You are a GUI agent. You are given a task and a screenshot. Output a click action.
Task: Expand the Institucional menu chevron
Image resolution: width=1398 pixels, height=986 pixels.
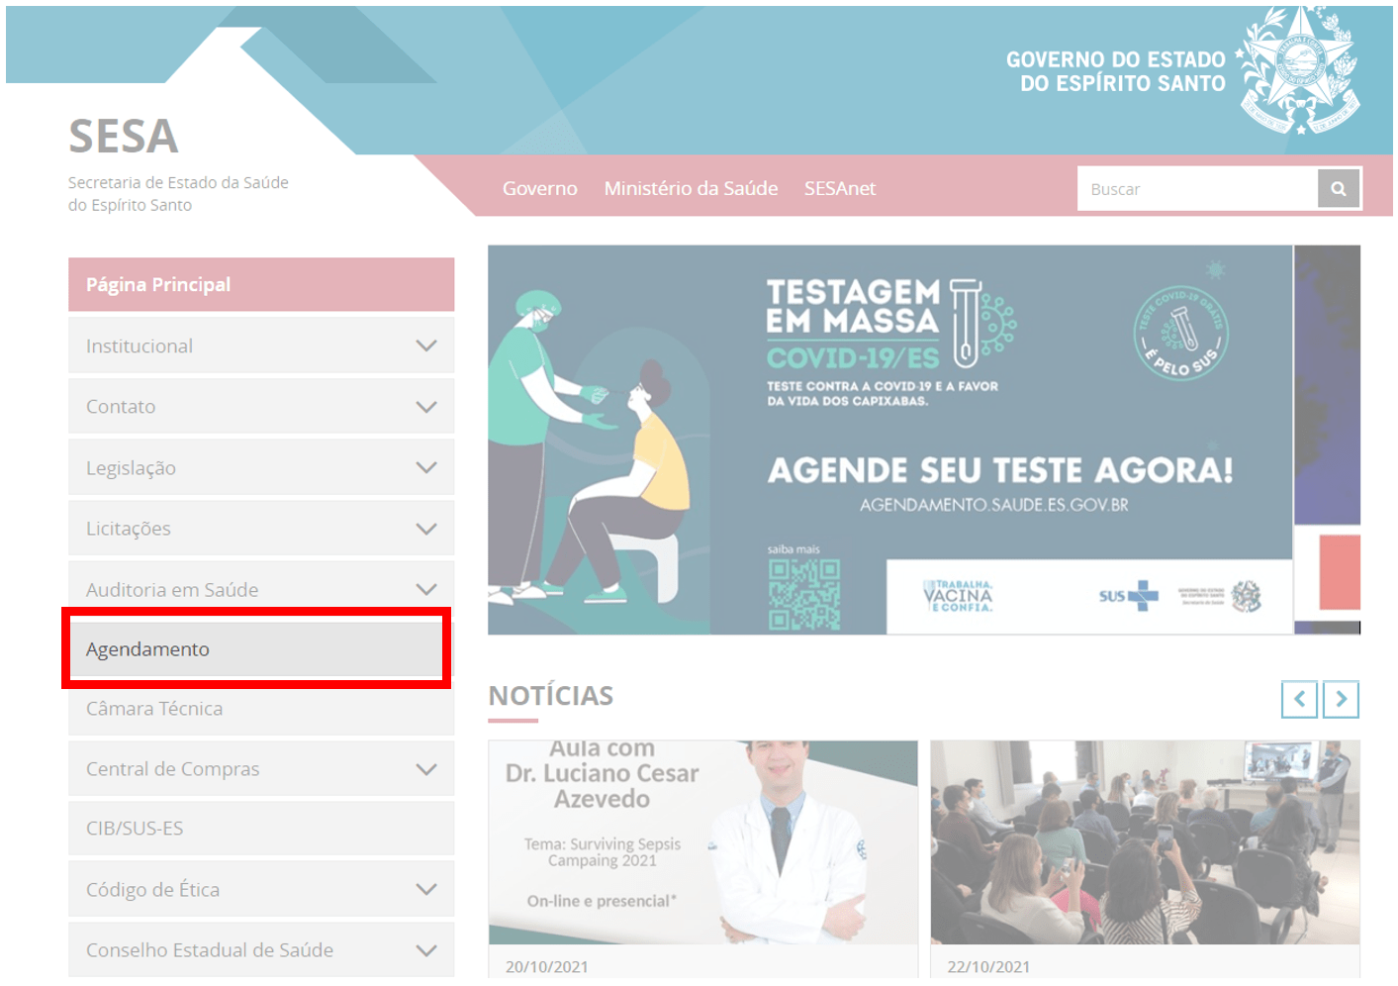click(x=426, y=345)
